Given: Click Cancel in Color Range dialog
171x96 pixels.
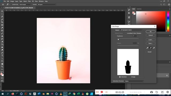Looking at the screenshot, I should pyautogui.click(x=150, y=35).
